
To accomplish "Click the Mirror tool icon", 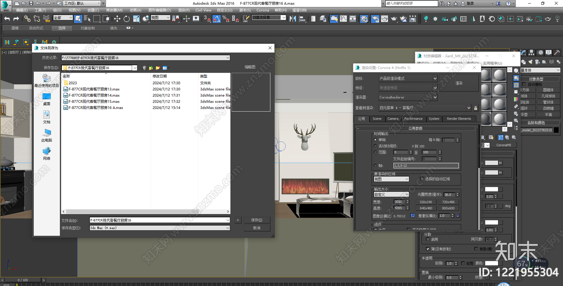I will tap(293, 18).
